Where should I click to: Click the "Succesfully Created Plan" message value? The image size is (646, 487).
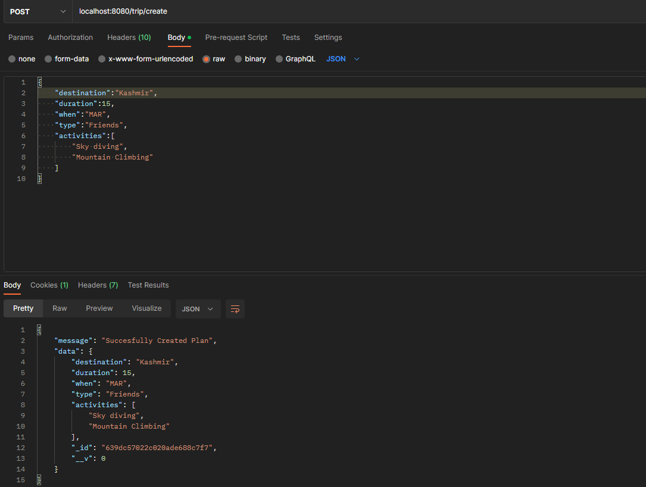pos(157,341)
